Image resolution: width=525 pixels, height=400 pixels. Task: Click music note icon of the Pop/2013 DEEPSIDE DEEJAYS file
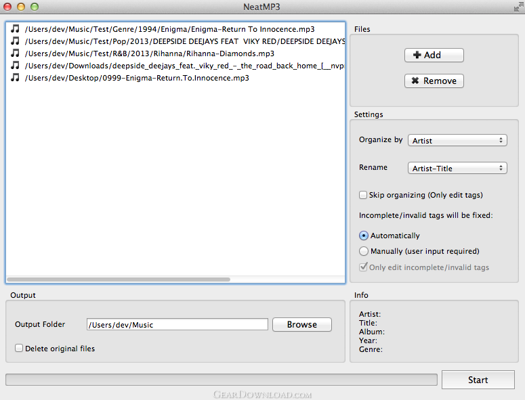(15, 41)
